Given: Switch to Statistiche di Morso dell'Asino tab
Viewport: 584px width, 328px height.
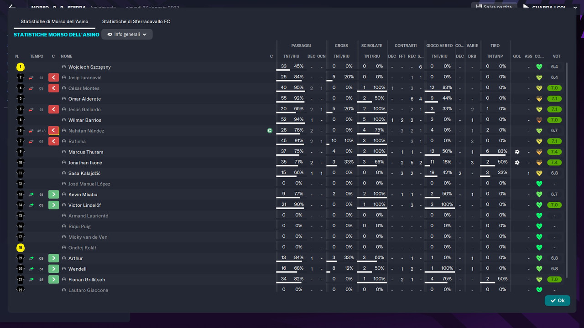Looking at the screenshot, I should [x=54, y=21].
